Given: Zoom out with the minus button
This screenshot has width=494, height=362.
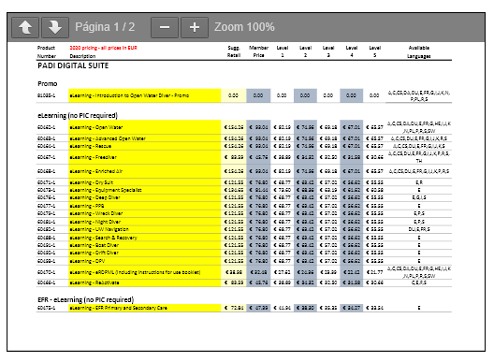Looking at the screenshot, I should point(165,27).
